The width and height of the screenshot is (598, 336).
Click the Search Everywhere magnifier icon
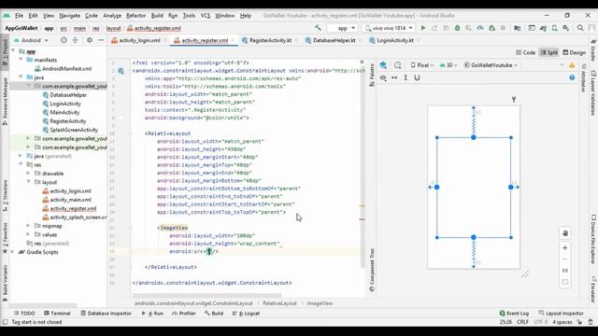pyautogui.click(x=580, y=28)
